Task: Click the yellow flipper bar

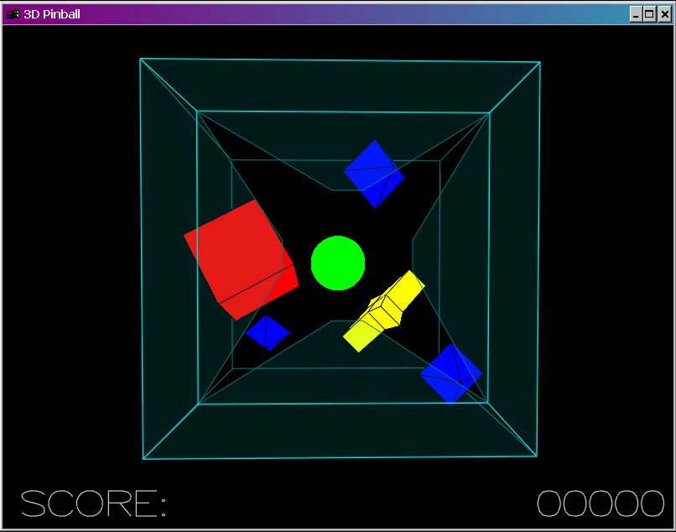Action: (383, 311)
